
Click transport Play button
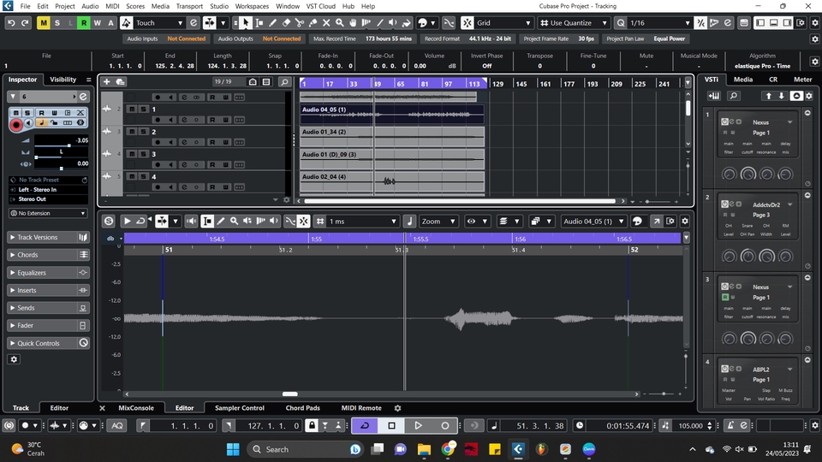[419, 425]
